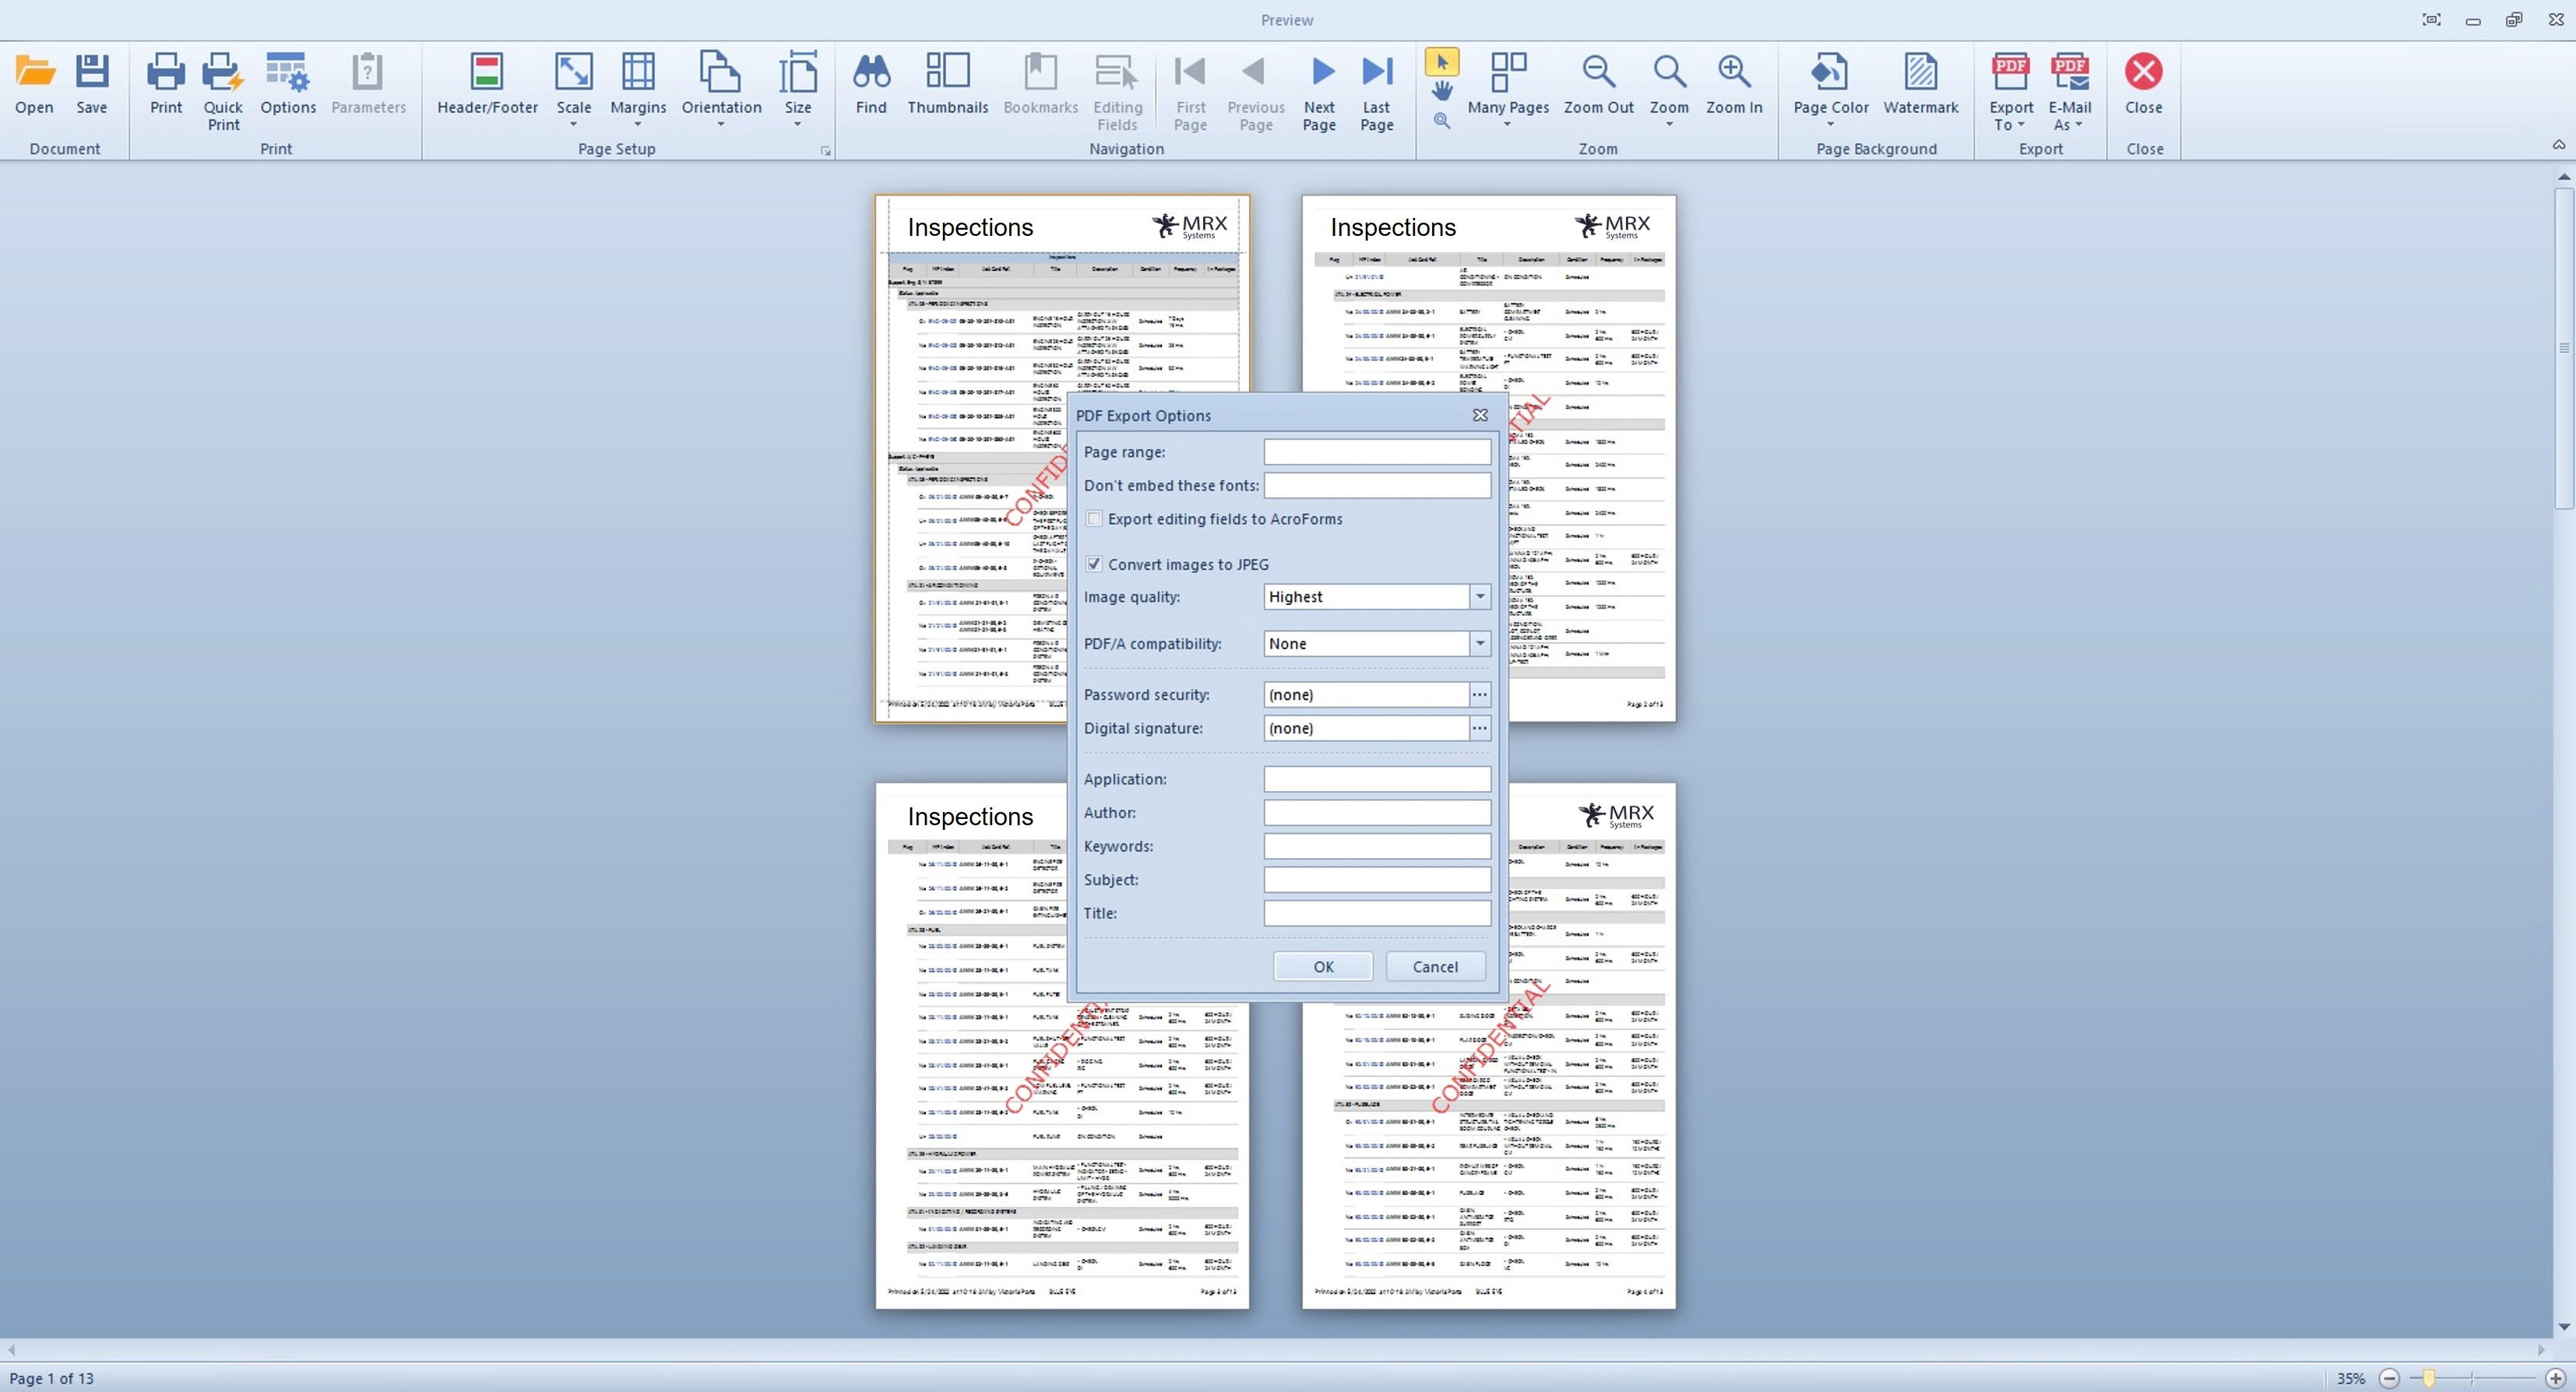Click the Zoom In icon
The height and width of the screenshot is (1392, 2576).
(1734, 72)
